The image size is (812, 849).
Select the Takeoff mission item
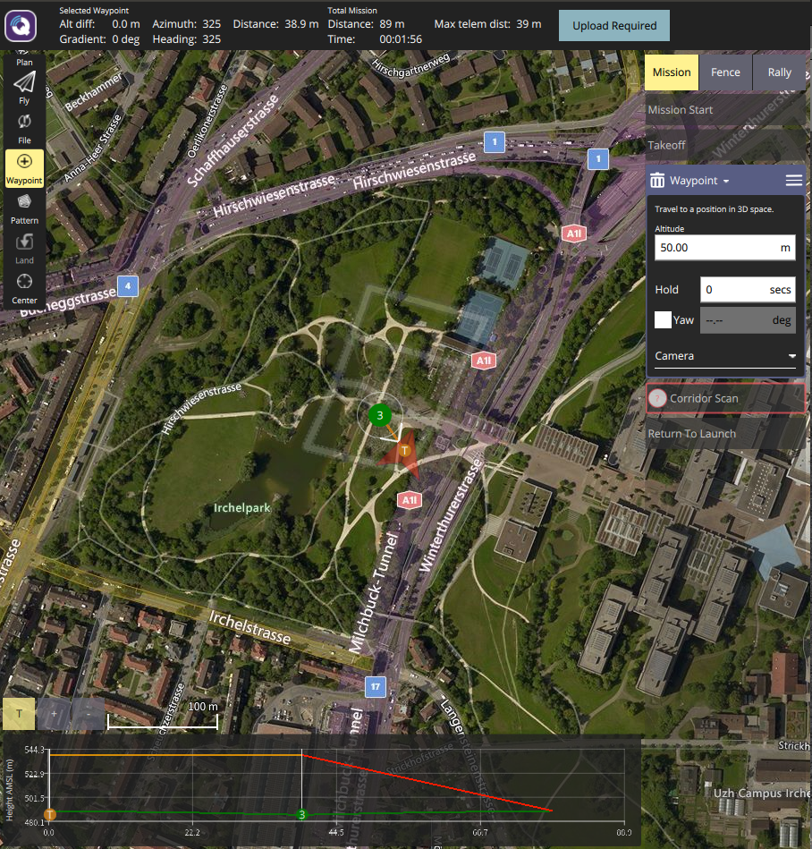pos(725,145)
